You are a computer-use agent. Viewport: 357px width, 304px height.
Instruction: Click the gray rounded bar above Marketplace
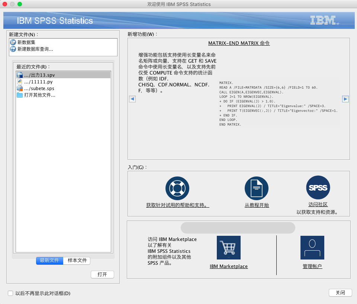pos(238,228)
